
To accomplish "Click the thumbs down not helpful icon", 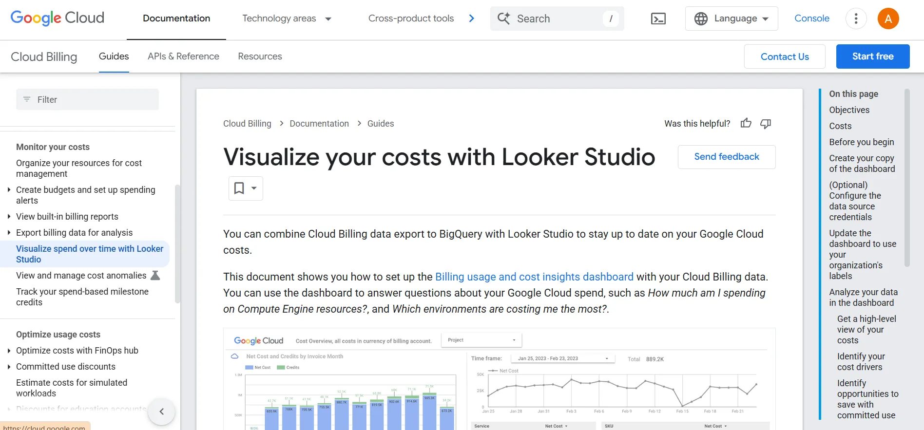I will point(766,124).
